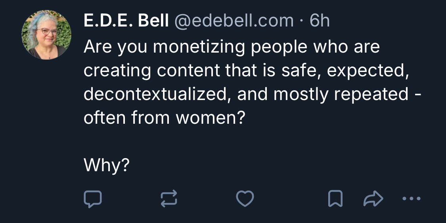Open E.D.E. Bell's profile picture
The height and width of the screenshot is (223, 446).
point(46,35)
